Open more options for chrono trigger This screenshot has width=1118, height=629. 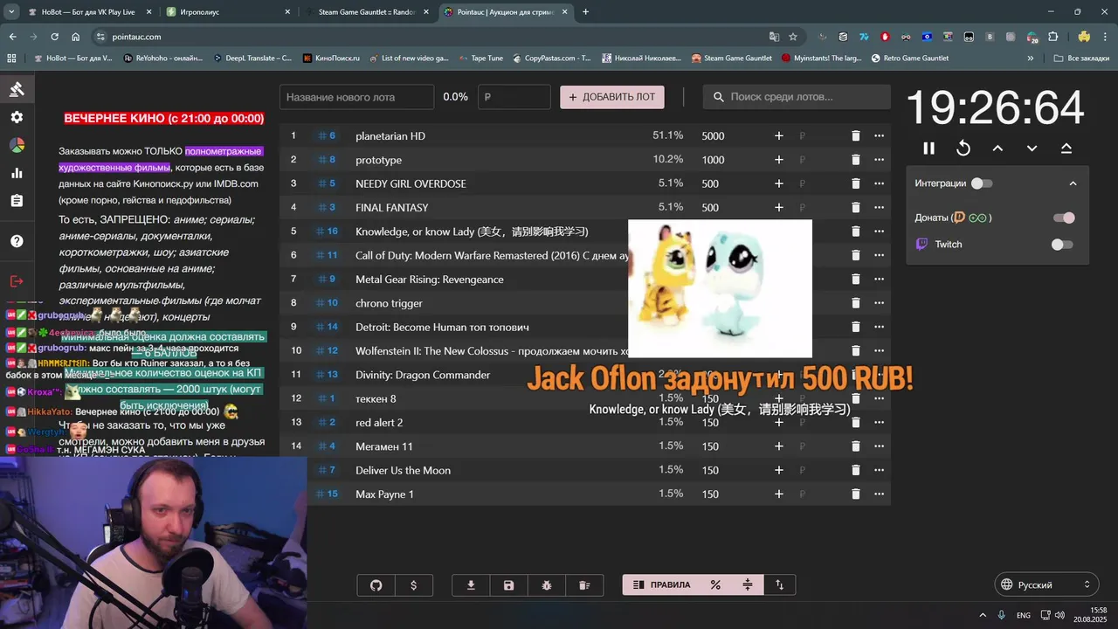pyautogui.click(x=879, y=303)
